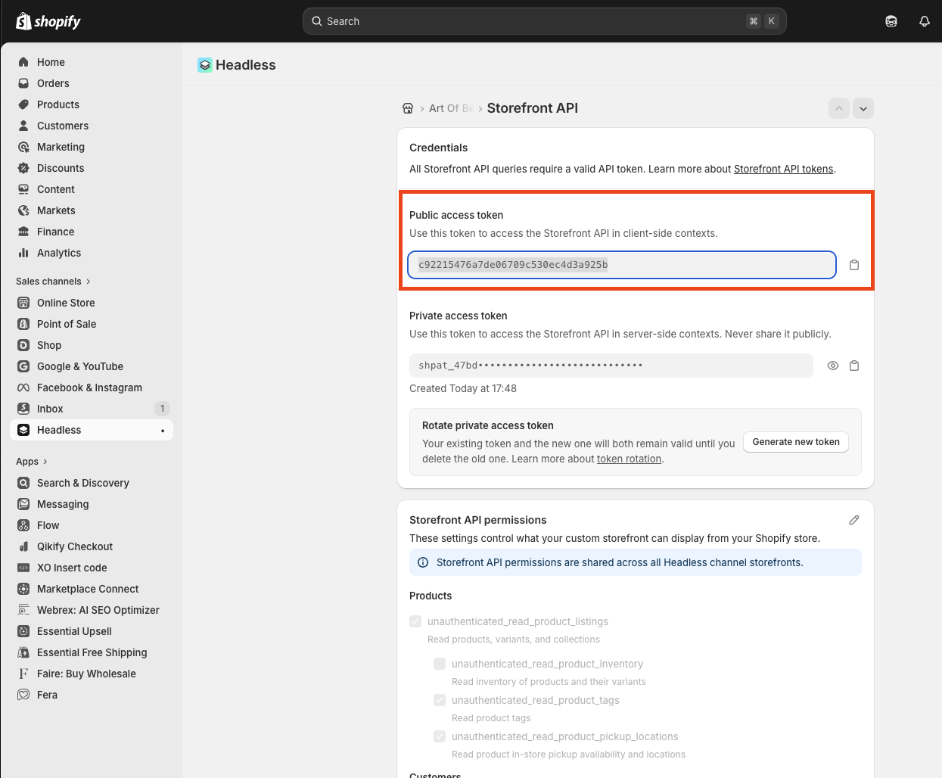Select Headless in the sidebar
Screen dimensions: 942x778
(92, 430)
